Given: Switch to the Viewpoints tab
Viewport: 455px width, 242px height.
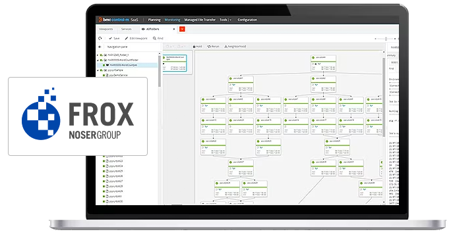Looking at the screenshot, I should tap(106, 29).
